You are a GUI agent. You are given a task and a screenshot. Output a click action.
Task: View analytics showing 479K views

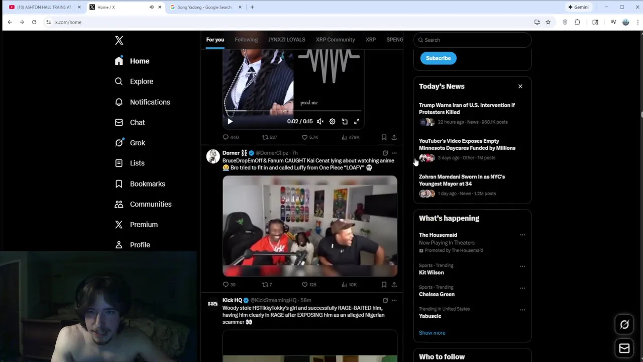click(x=350, y=137)
